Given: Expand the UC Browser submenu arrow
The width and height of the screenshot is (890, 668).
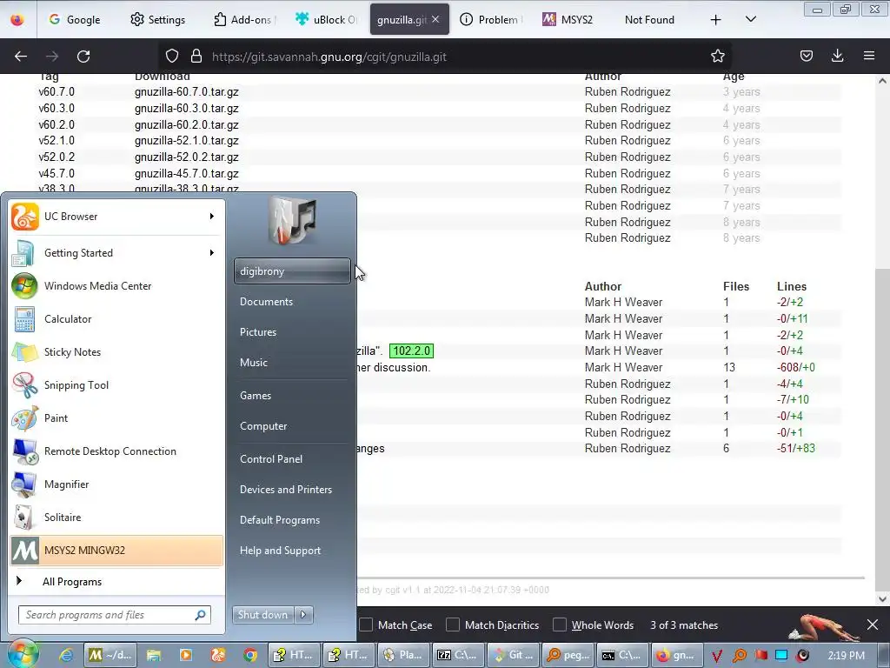Looking at the screenshot, I should pos(212,217).
